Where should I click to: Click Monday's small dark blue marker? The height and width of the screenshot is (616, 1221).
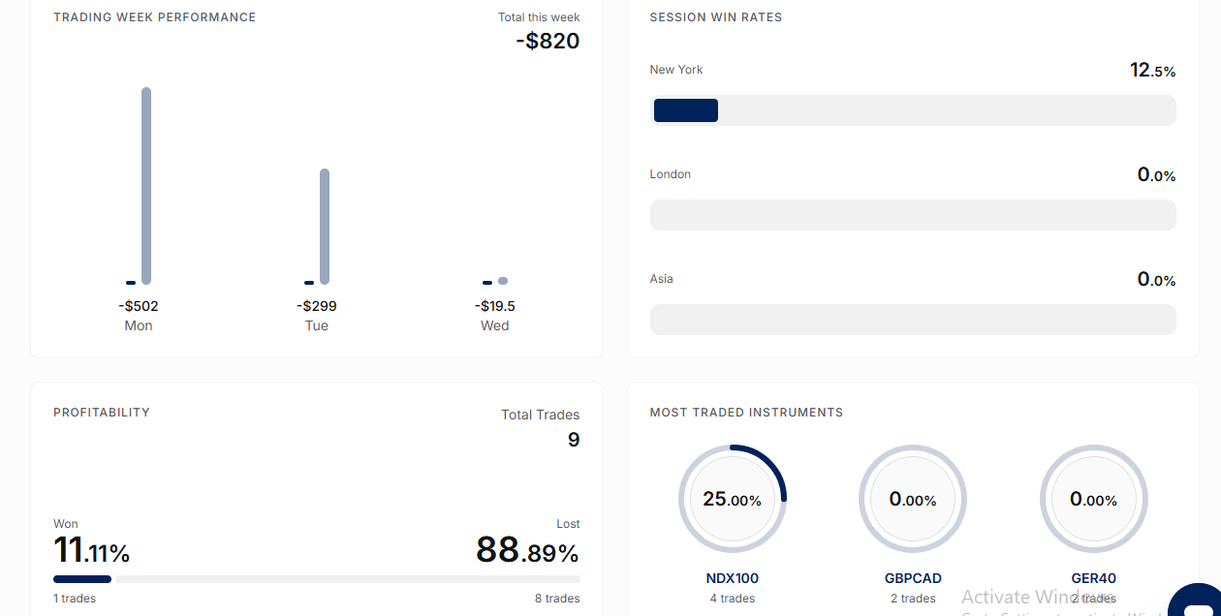click(131, 283)
